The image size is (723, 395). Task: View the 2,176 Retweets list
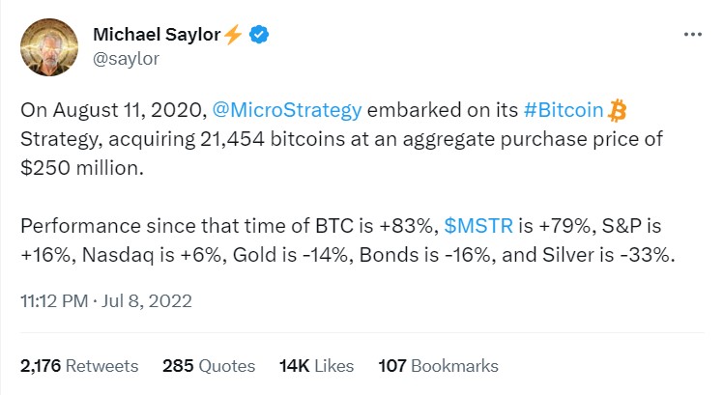click(79, 366)
